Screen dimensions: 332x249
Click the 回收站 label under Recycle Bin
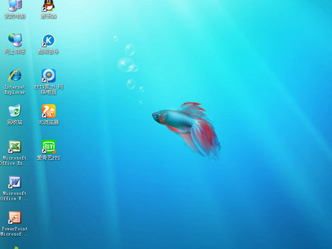coord(15,122)
